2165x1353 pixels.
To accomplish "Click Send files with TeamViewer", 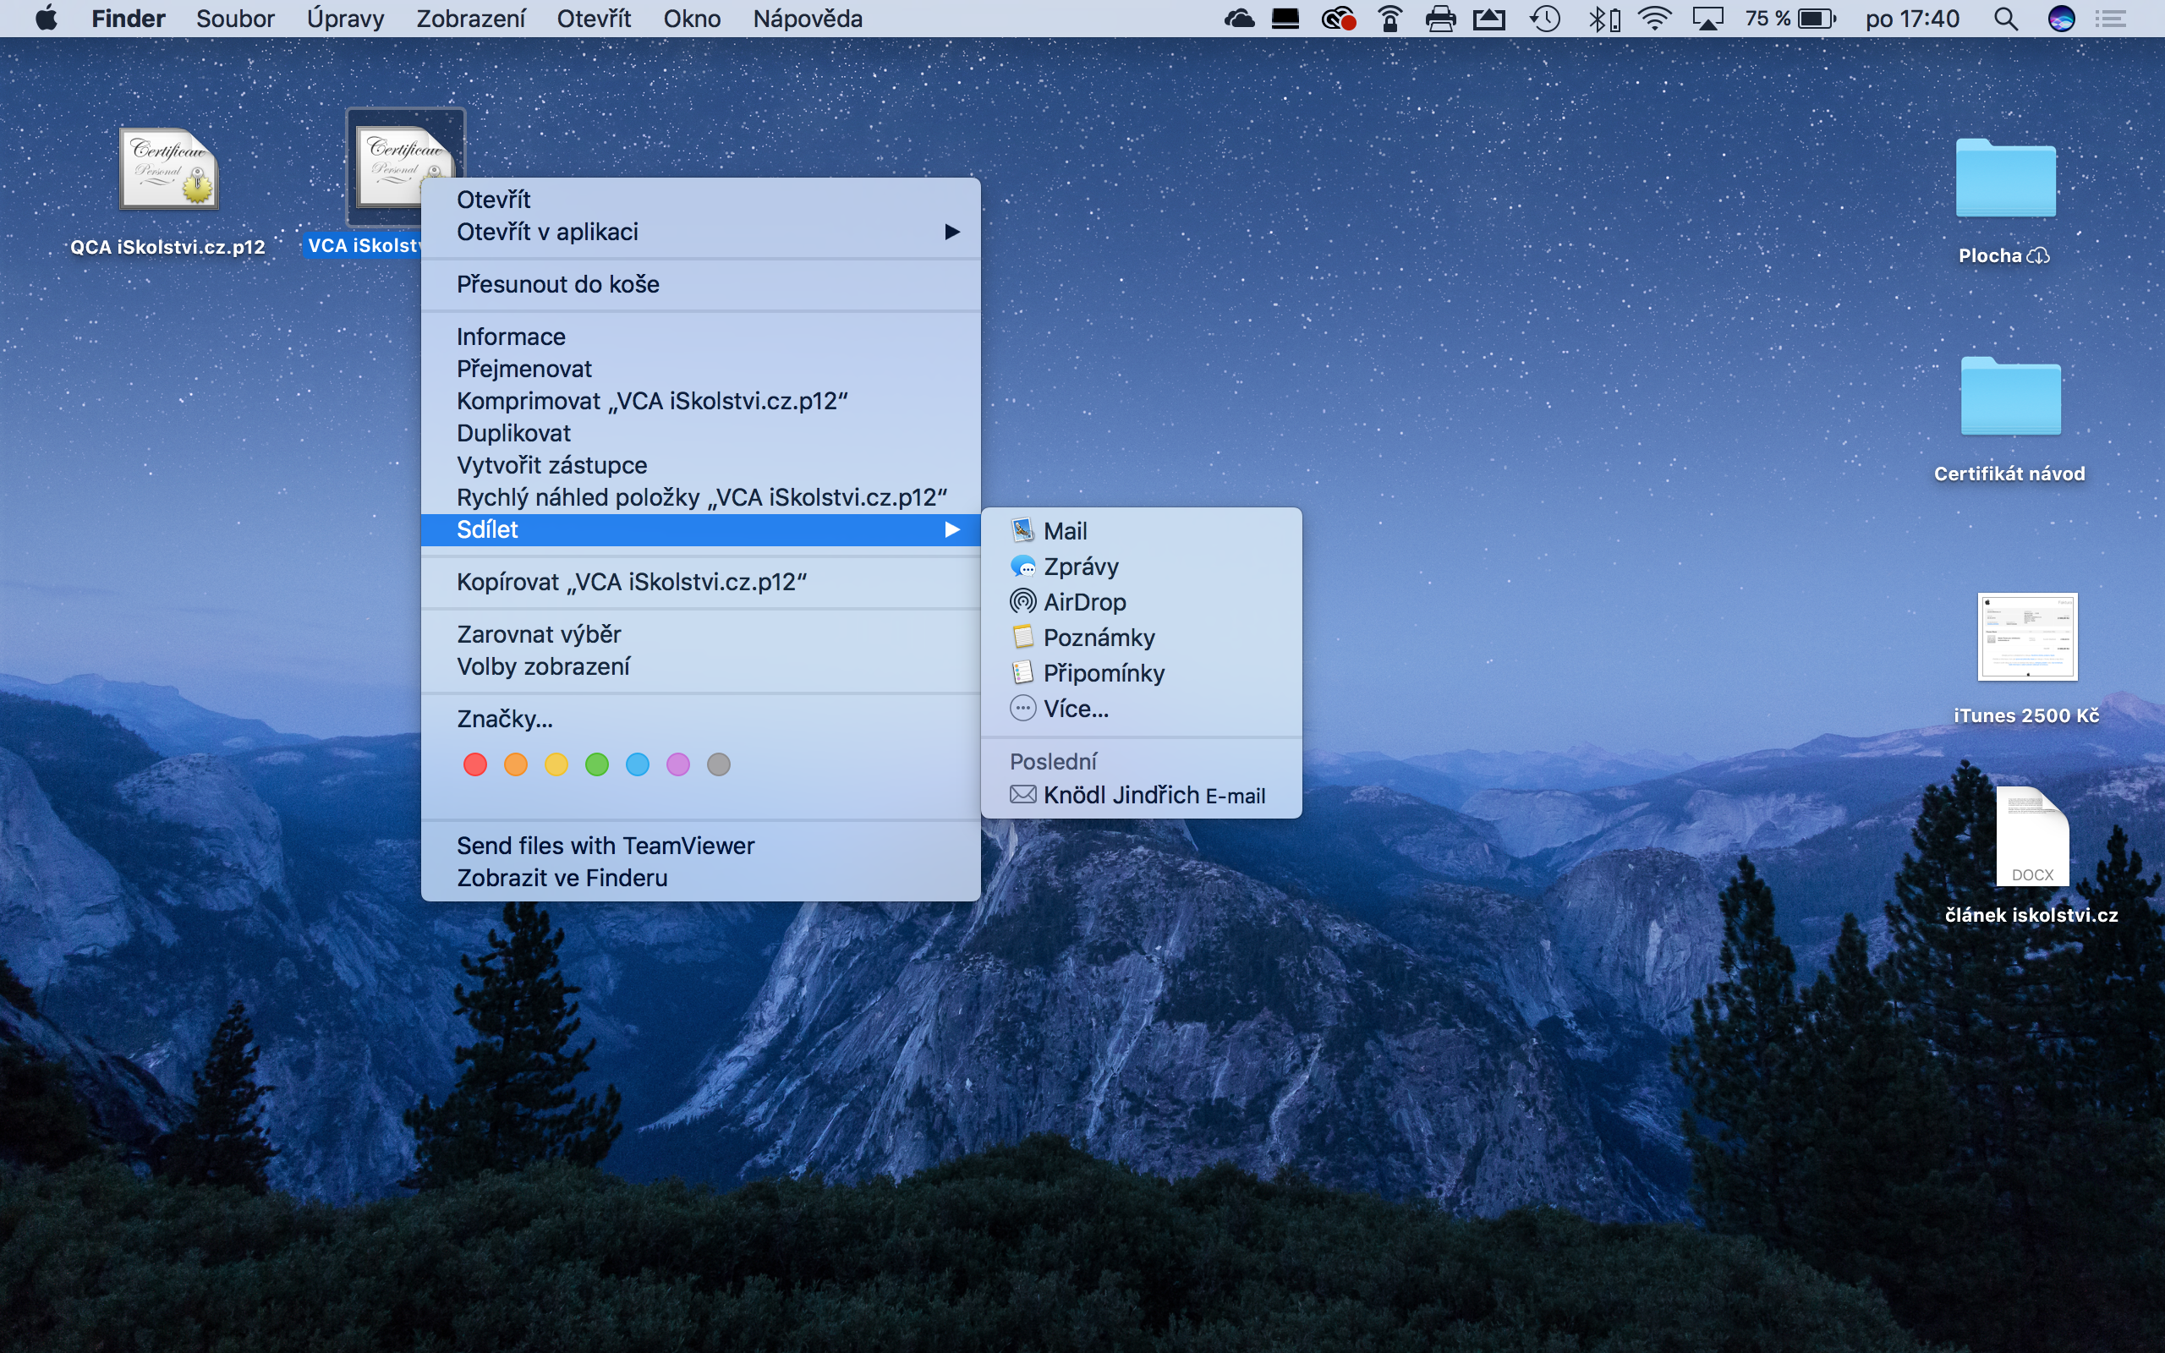I will point(606,846).
